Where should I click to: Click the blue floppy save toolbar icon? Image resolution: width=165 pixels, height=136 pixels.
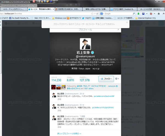coord(143,14)
